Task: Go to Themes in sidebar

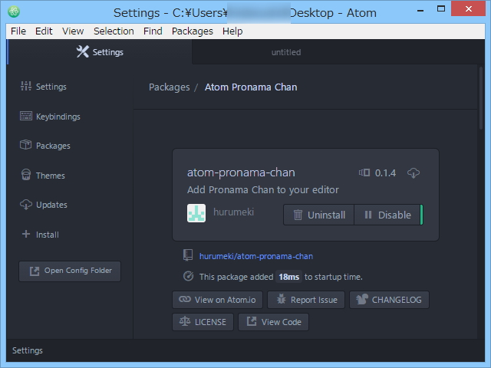Action: point(50,176)
